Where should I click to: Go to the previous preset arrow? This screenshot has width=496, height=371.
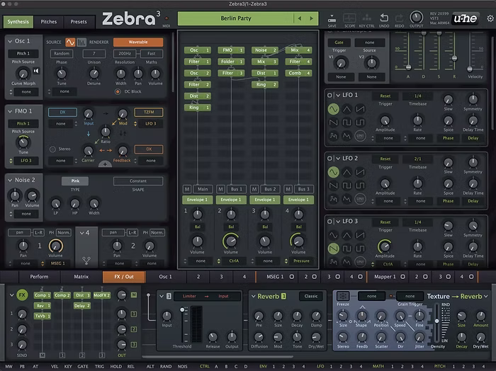(299, 18)
